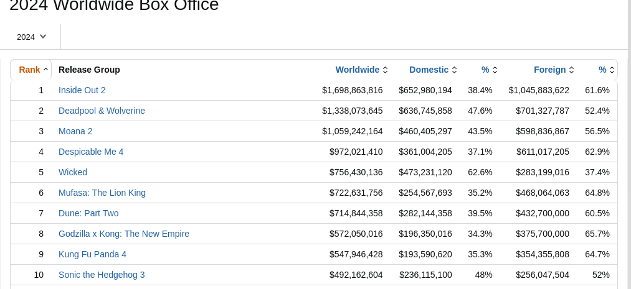631x289 pixels.
Task: Select foreign value $598,836,867
Action: (x=543, y=131)
